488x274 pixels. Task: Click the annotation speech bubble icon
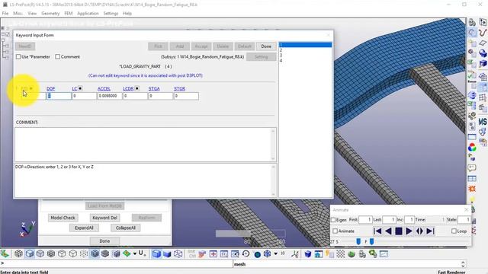472,168
